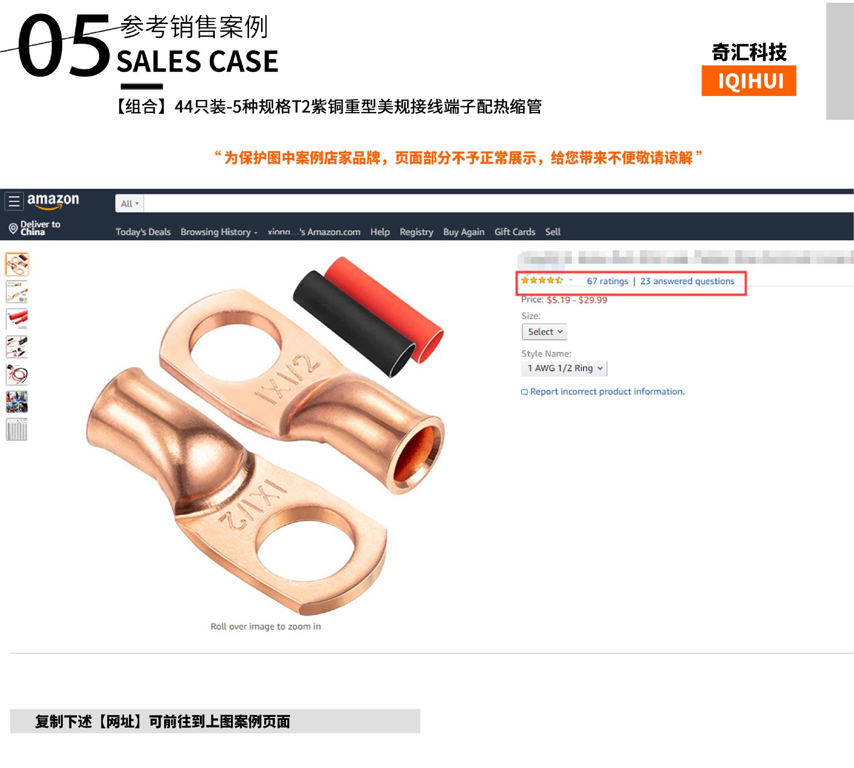Click the Deliver to China location pin
Viewport: 854px width, 768px height.
pyautogui.click(x=13, y=229)
